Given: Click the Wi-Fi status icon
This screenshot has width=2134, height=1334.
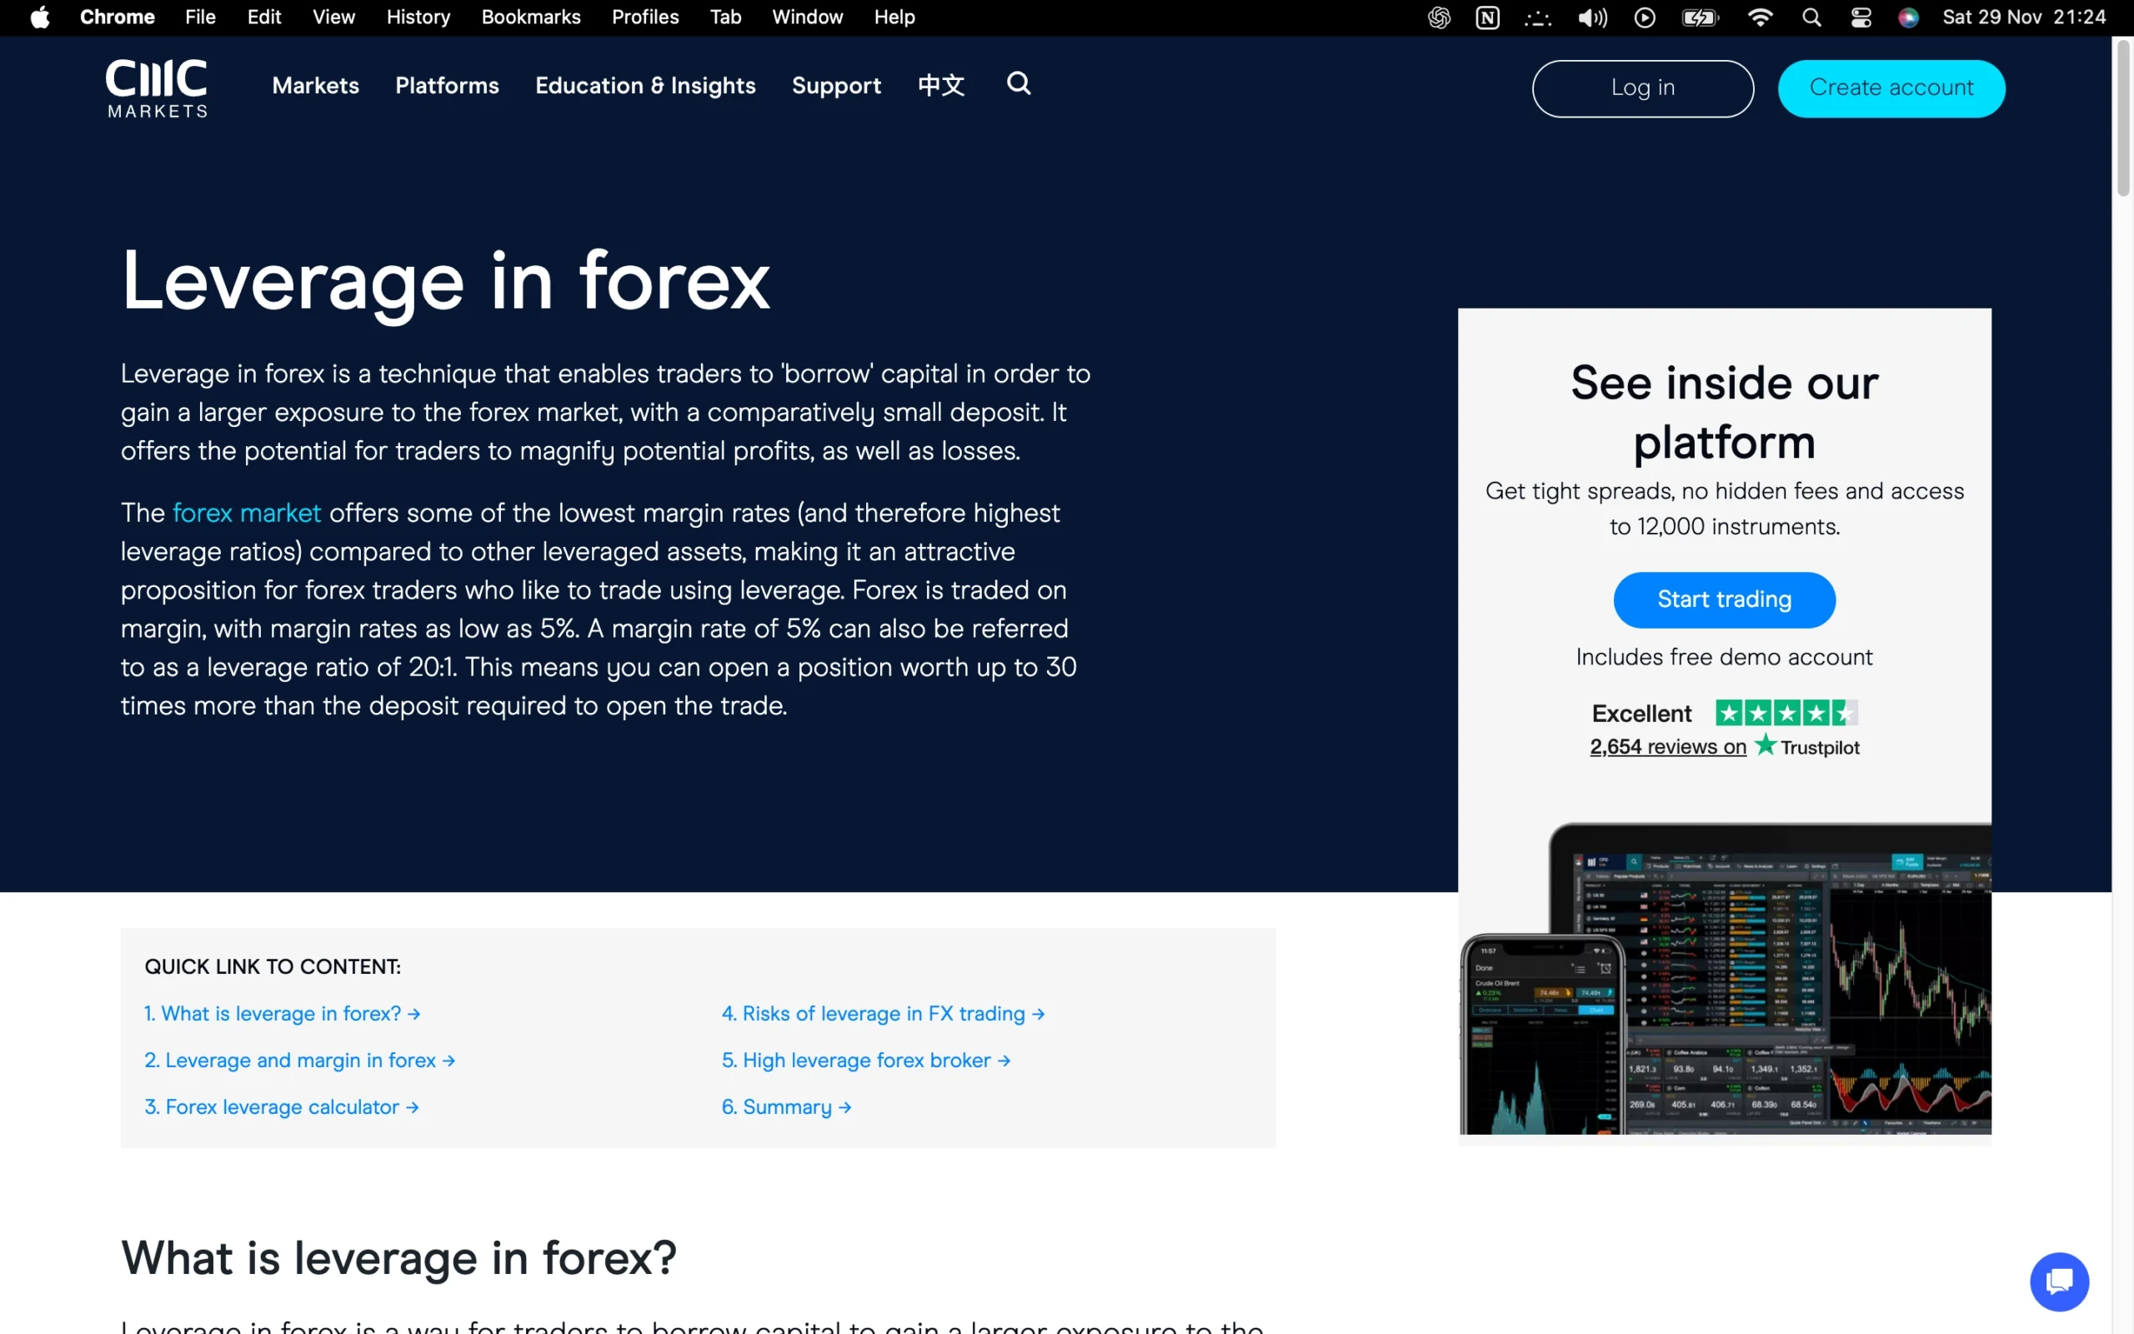Looking at the screenshot, I should click(1759, 18).
